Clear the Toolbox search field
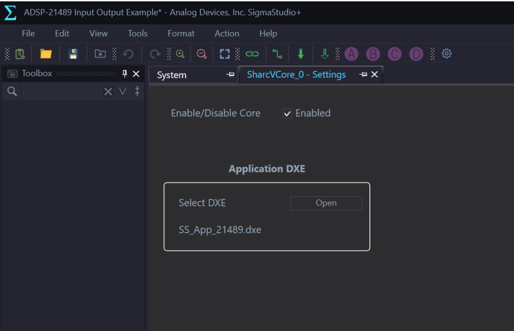The height and width of the screenshot is (331, 514). point(108,91)
